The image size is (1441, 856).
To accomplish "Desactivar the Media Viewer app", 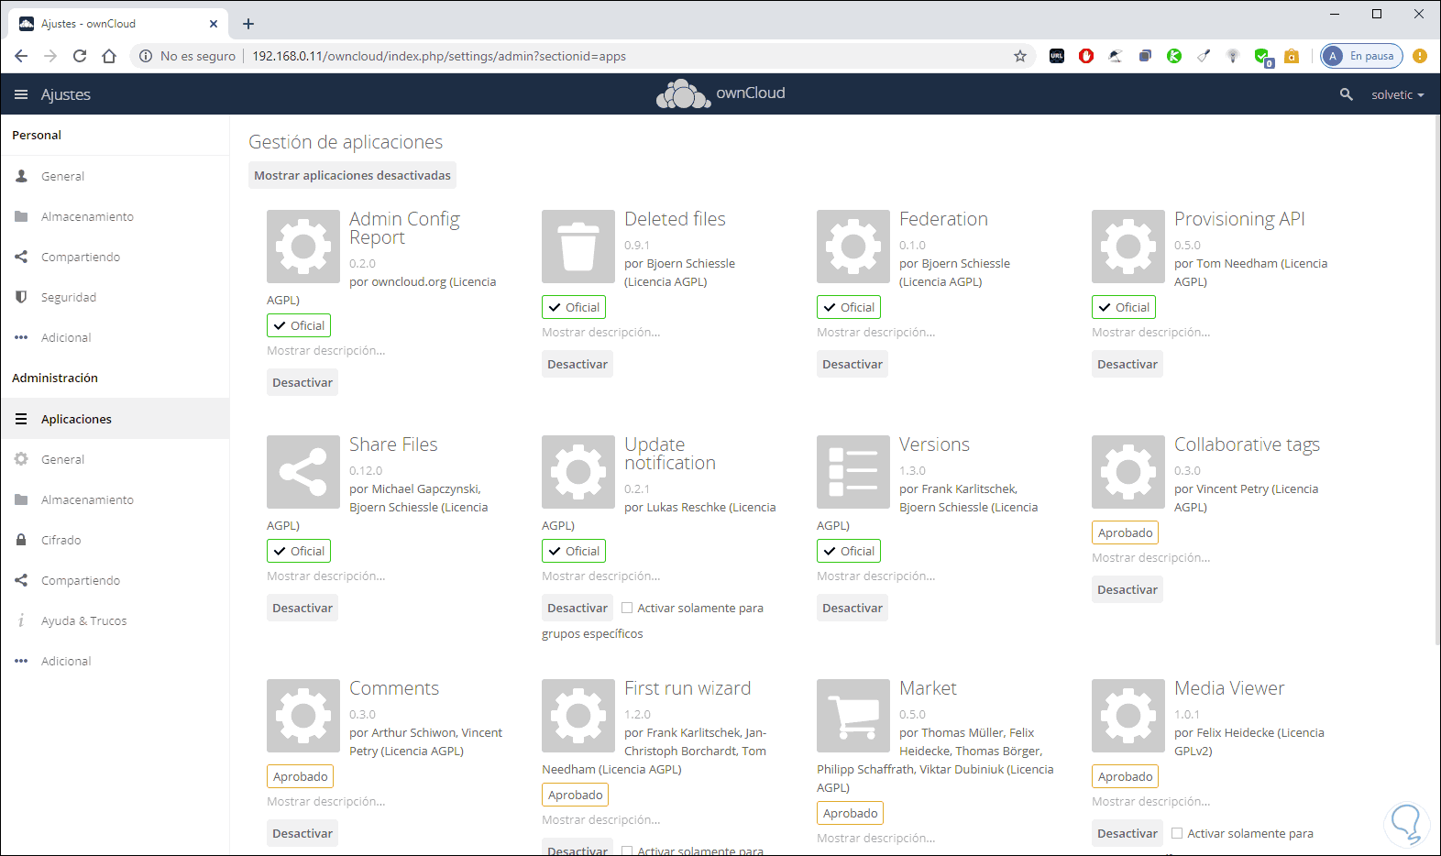I will click(1127, 833).
